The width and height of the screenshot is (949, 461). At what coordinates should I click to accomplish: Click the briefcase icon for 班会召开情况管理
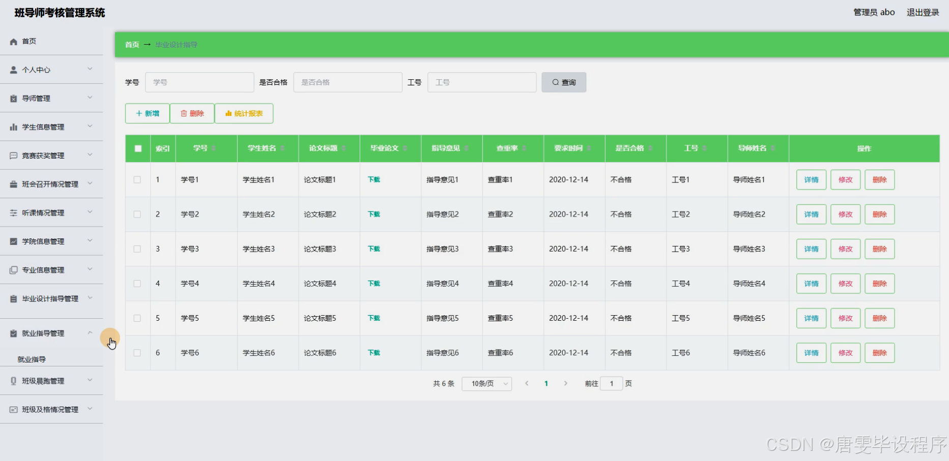click(14, 184)
